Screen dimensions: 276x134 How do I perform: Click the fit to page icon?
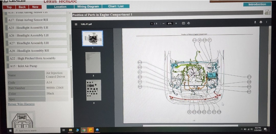coord(183,23)
